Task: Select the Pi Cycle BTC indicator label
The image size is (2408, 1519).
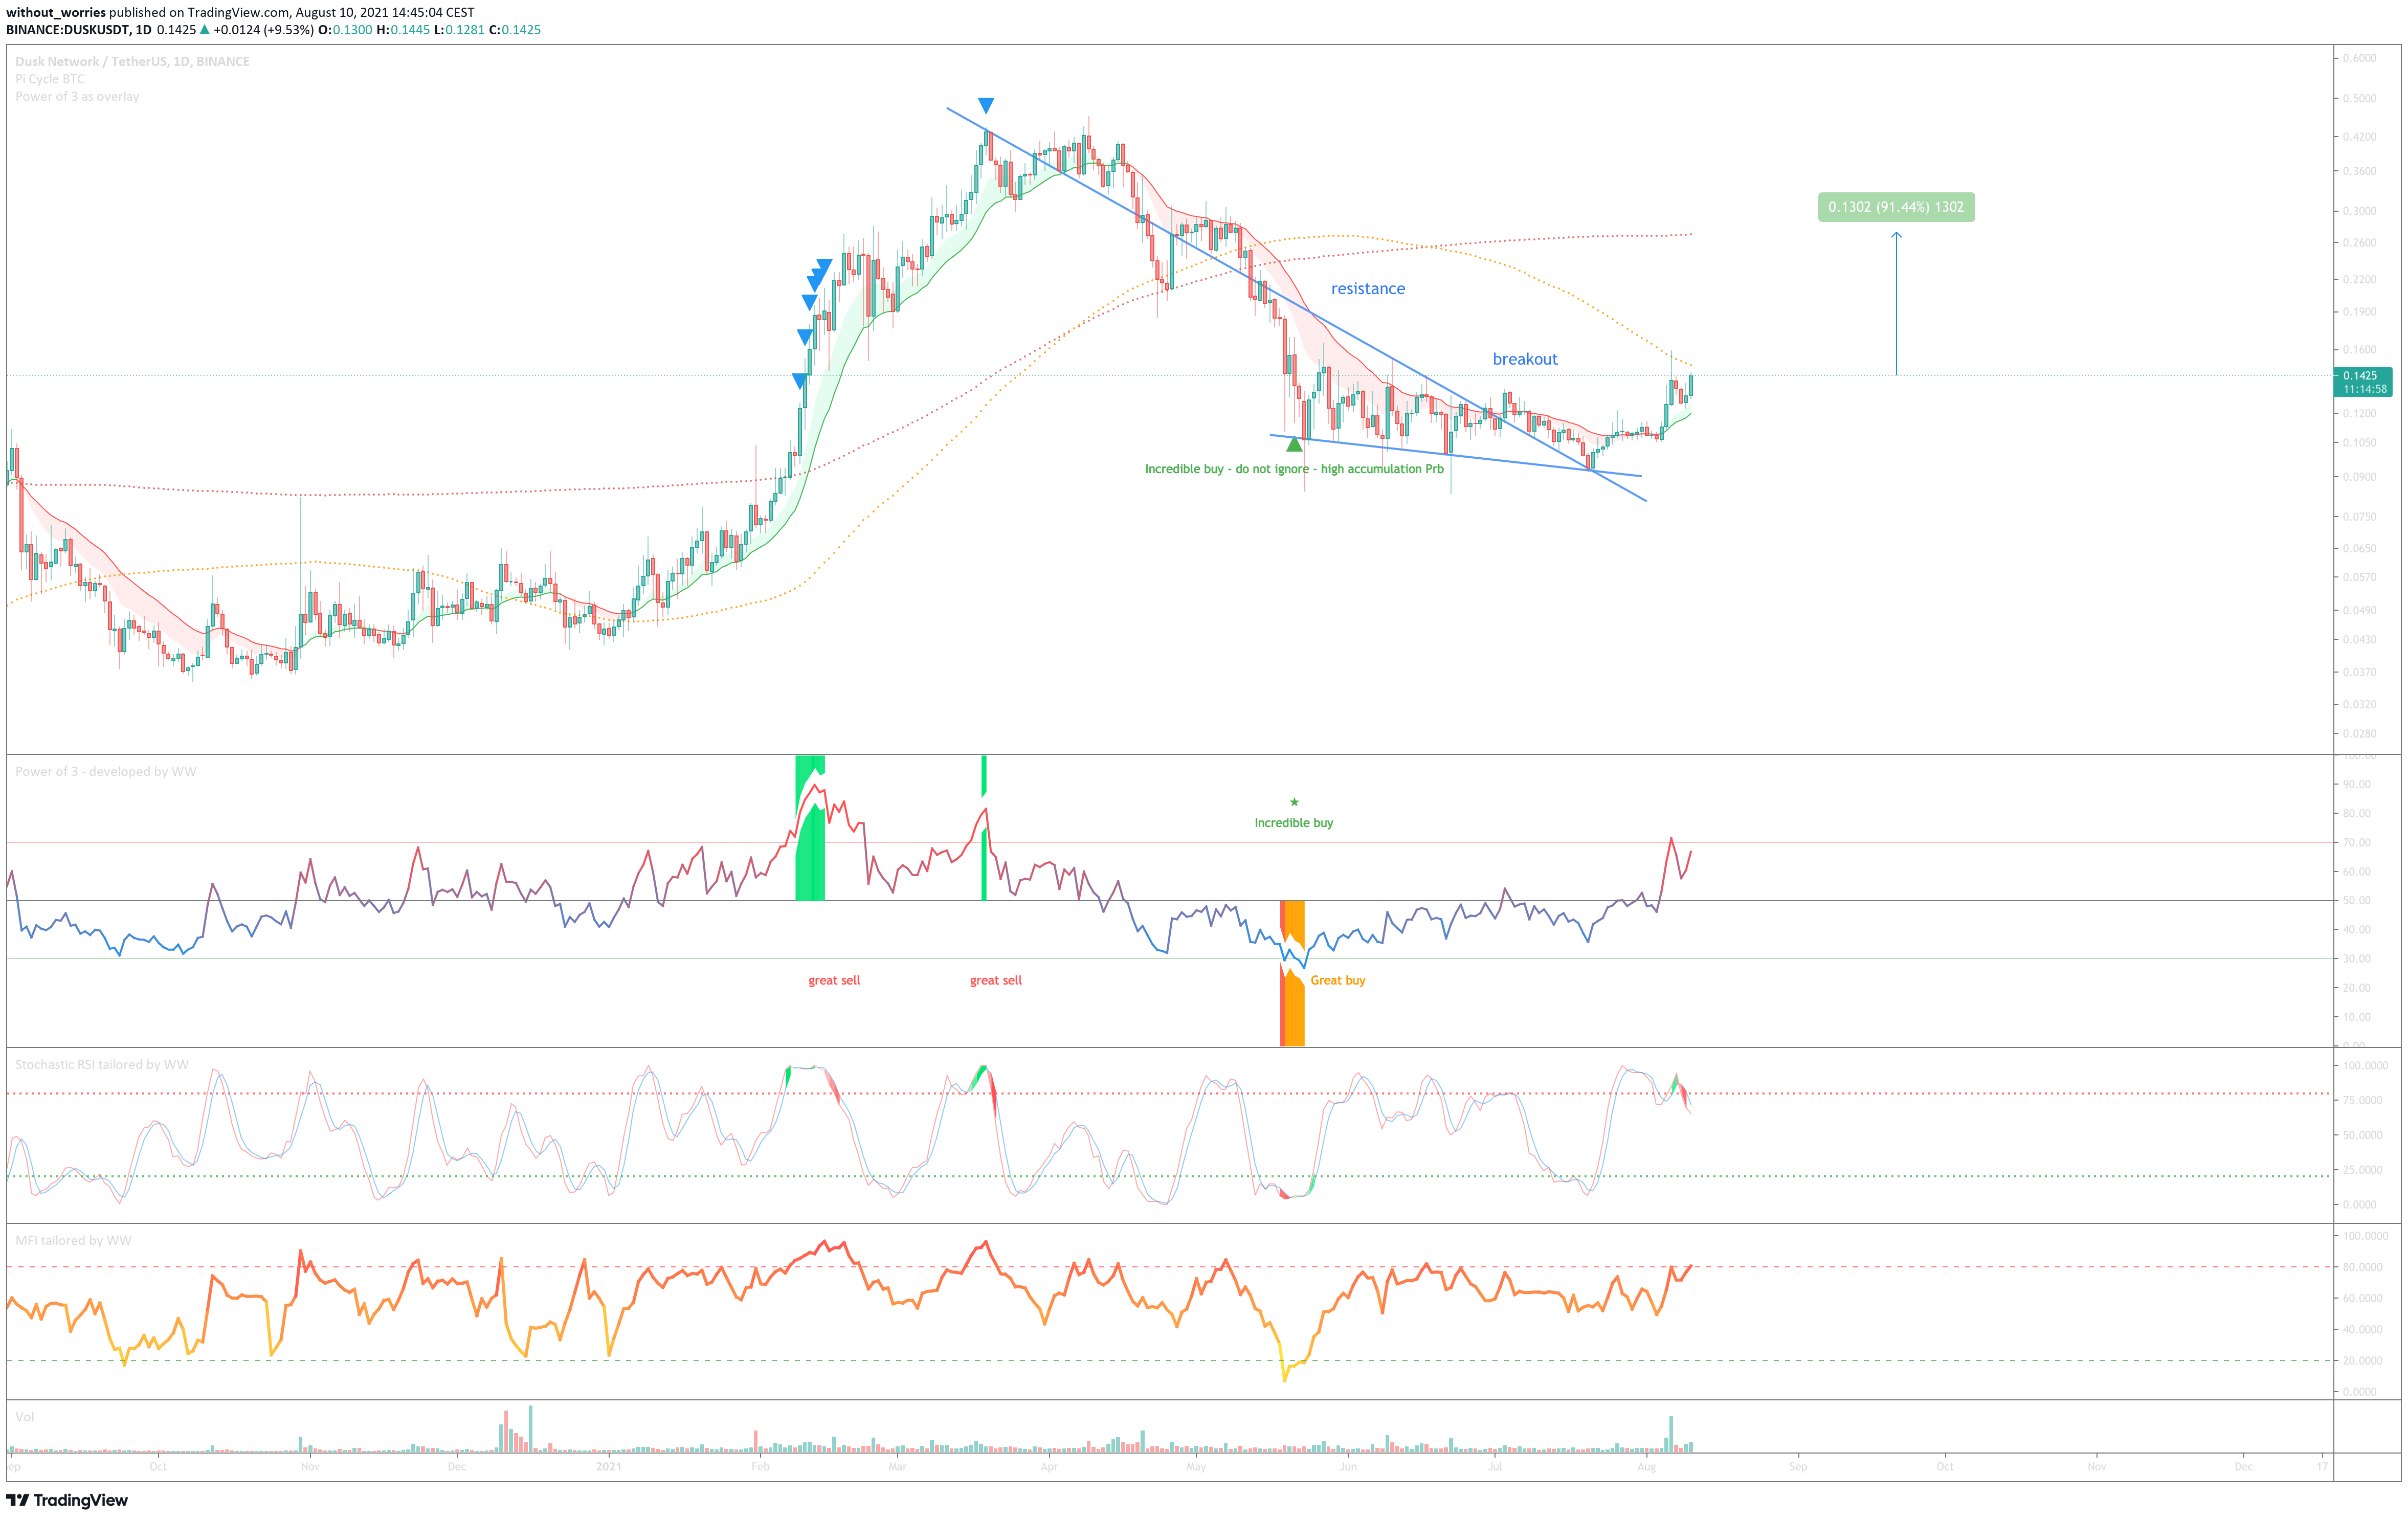Action: tap(50, 79)
